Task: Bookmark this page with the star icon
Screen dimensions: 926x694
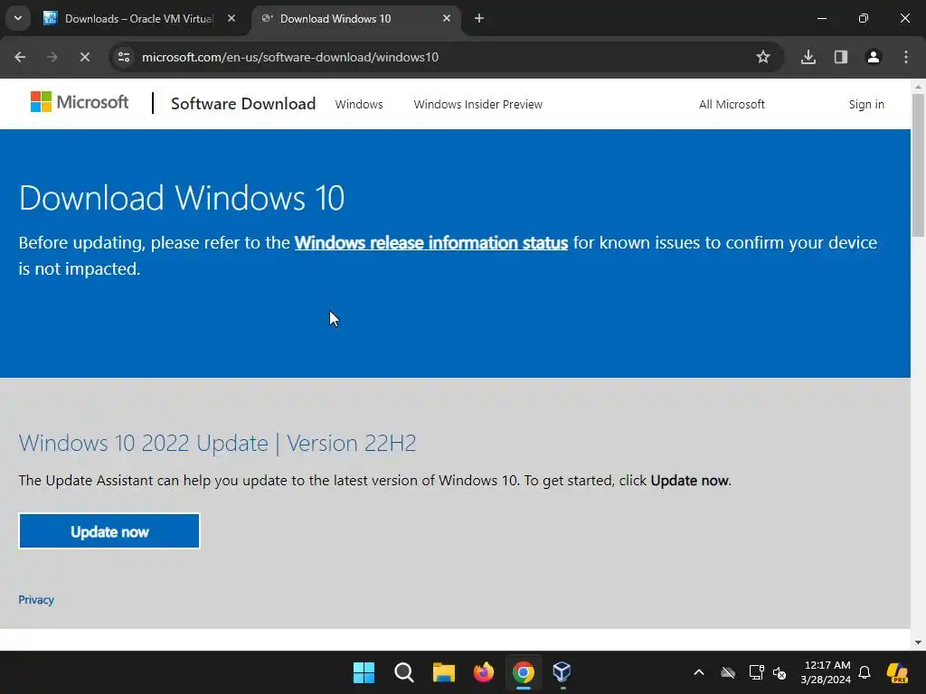Action: click(x=763, y=57)
